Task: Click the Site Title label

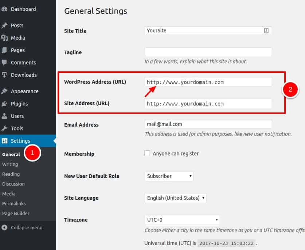Action: tap(75, 31)
